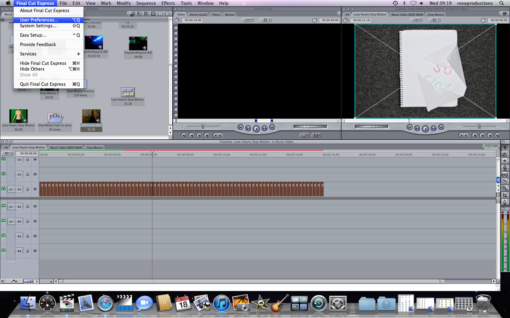The height and width of the screenshot is (318, 510).
Task: Select the SANY0044.MP4 clip thumbnail in Browser
Action: click(x=91, y=116)
